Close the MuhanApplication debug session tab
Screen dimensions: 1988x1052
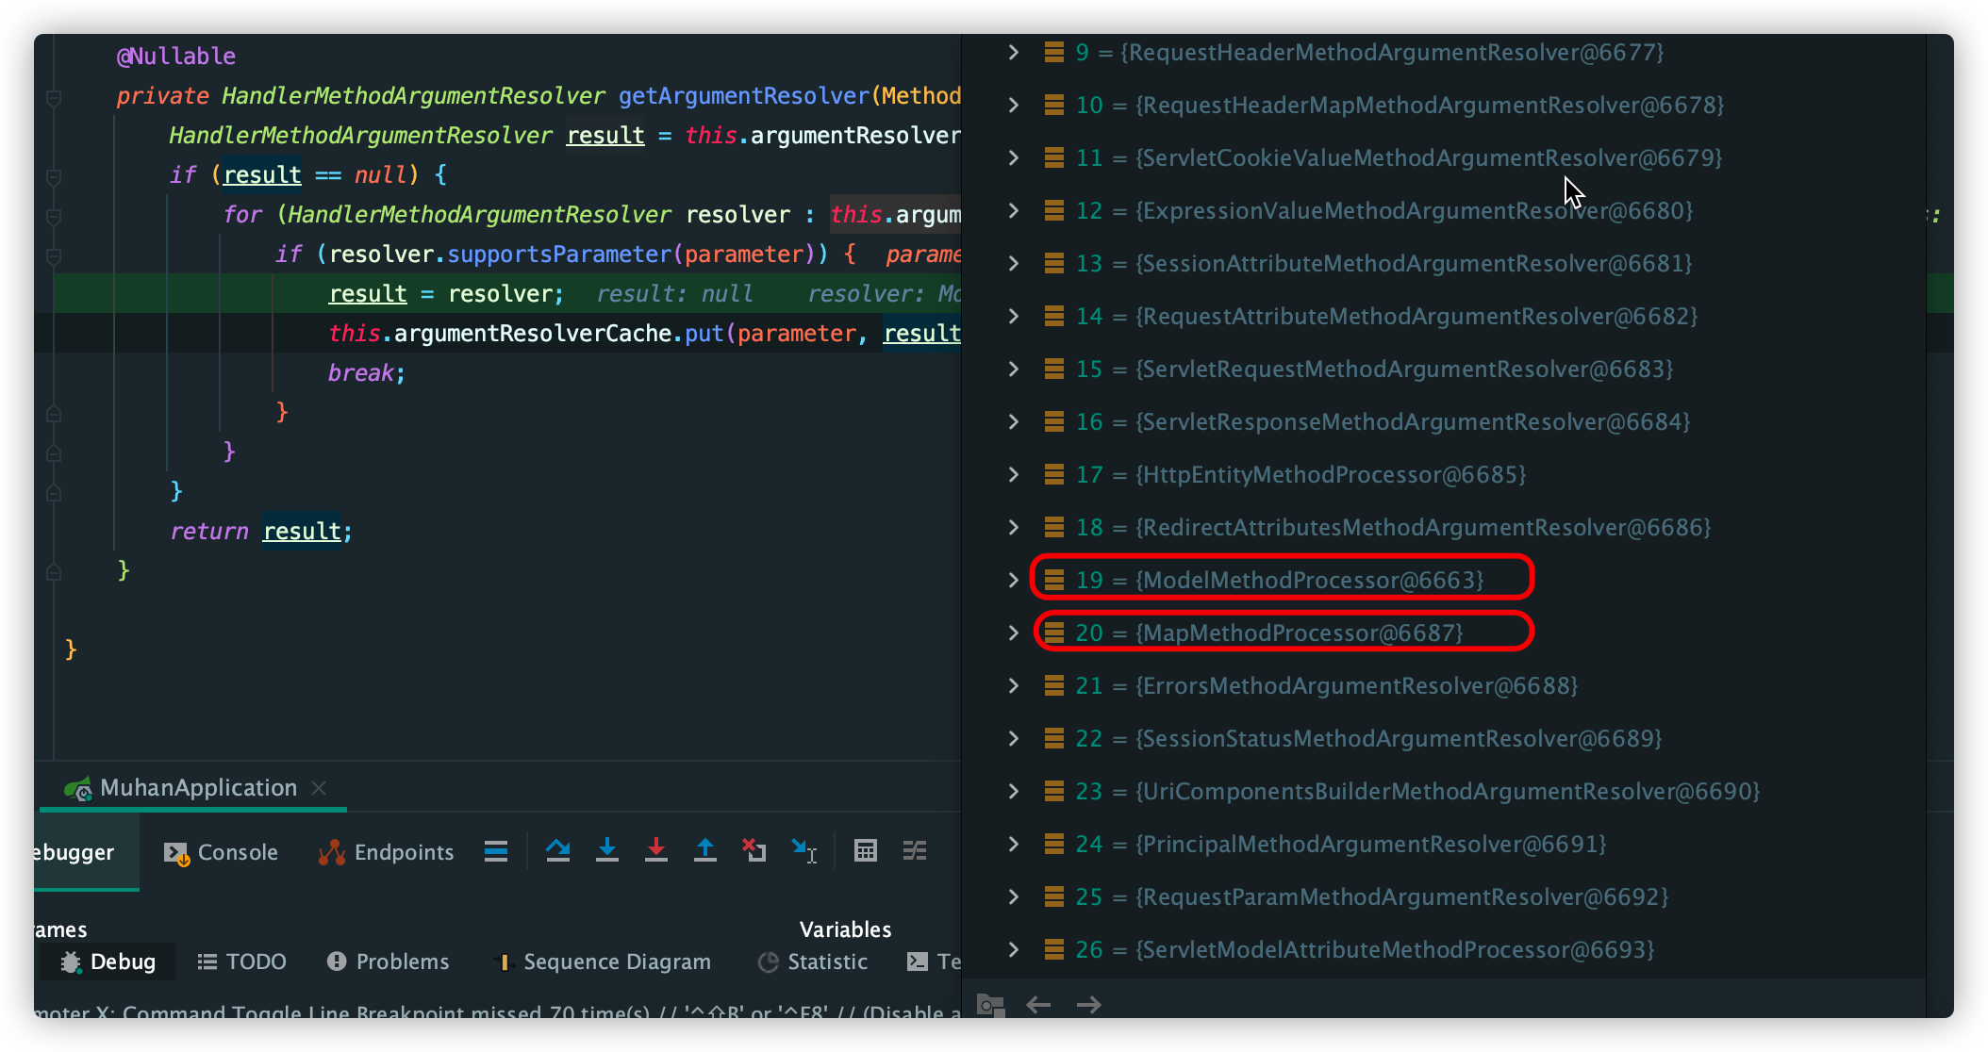coord(319,788)
